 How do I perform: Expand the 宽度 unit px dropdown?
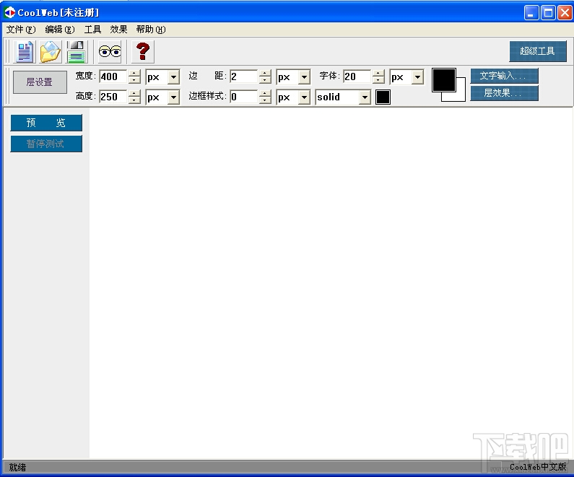pos(174,77)
